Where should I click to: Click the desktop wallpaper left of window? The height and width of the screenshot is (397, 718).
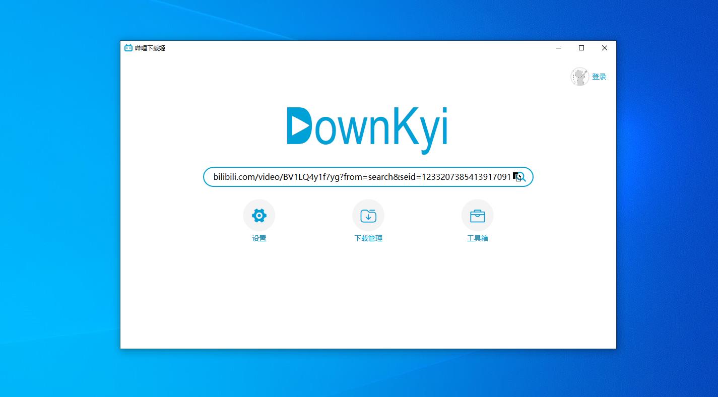coord(60,202)
